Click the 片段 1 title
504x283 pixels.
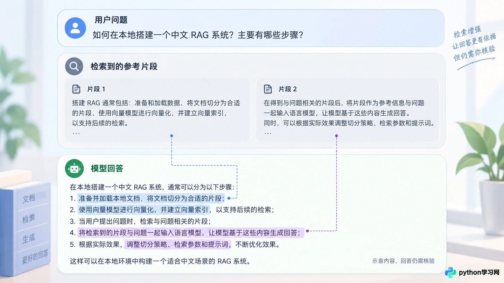pos(96,89)
